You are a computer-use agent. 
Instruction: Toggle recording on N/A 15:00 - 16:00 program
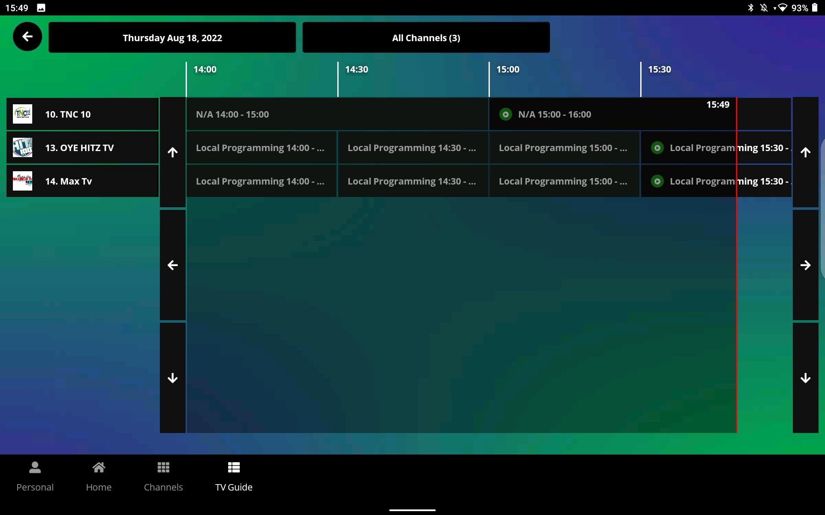click(506, 114)
